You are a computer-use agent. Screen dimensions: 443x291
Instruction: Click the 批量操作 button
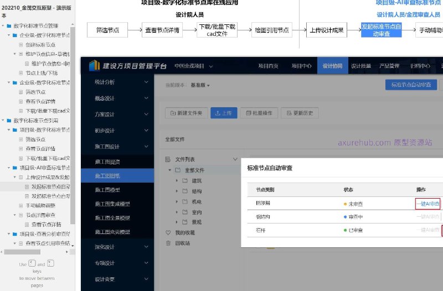(x=259, y=113)
